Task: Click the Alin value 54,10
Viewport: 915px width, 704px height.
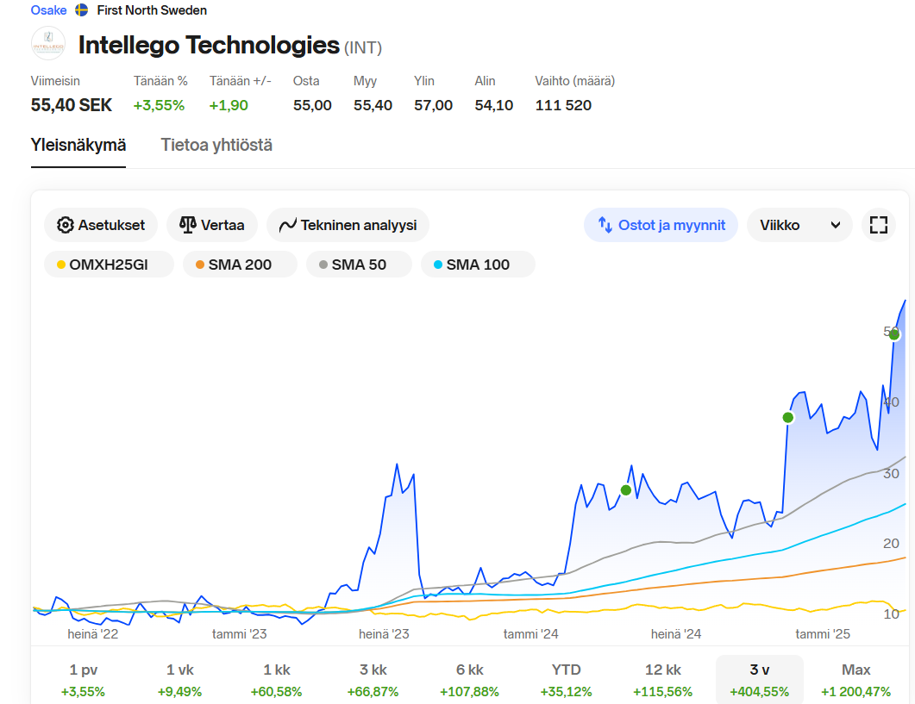Action: click(x=494, y=106)
